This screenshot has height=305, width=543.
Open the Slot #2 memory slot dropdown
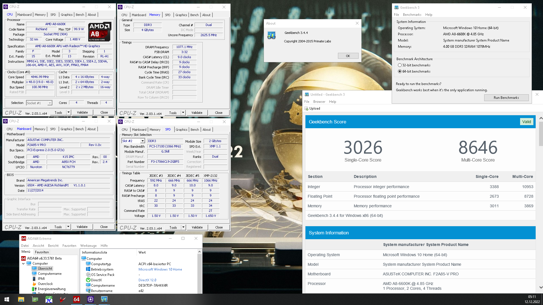tap(143, 141)
